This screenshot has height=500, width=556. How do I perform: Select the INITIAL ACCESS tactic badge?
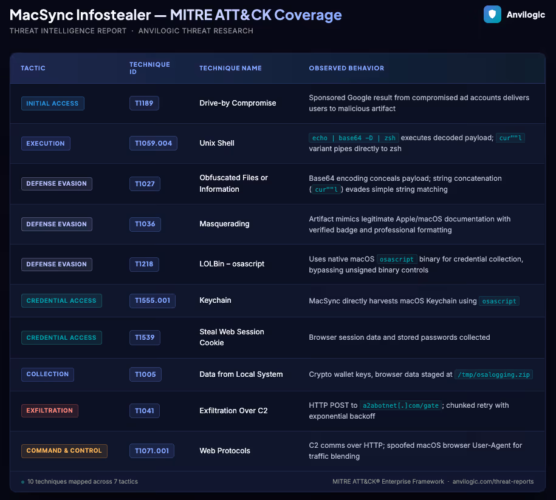point(52,103)
